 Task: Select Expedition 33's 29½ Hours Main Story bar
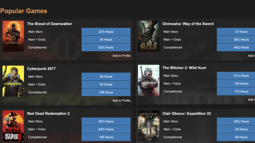[236, 121]
